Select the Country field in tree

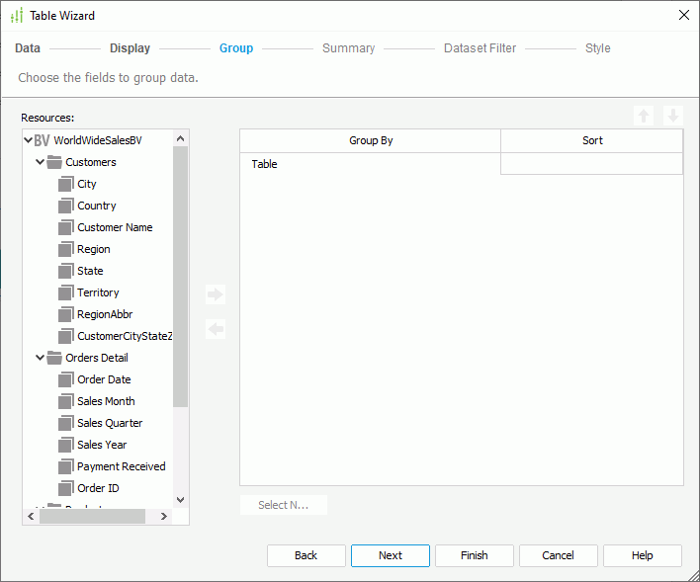pyautogui.click(x=97, y=206)
